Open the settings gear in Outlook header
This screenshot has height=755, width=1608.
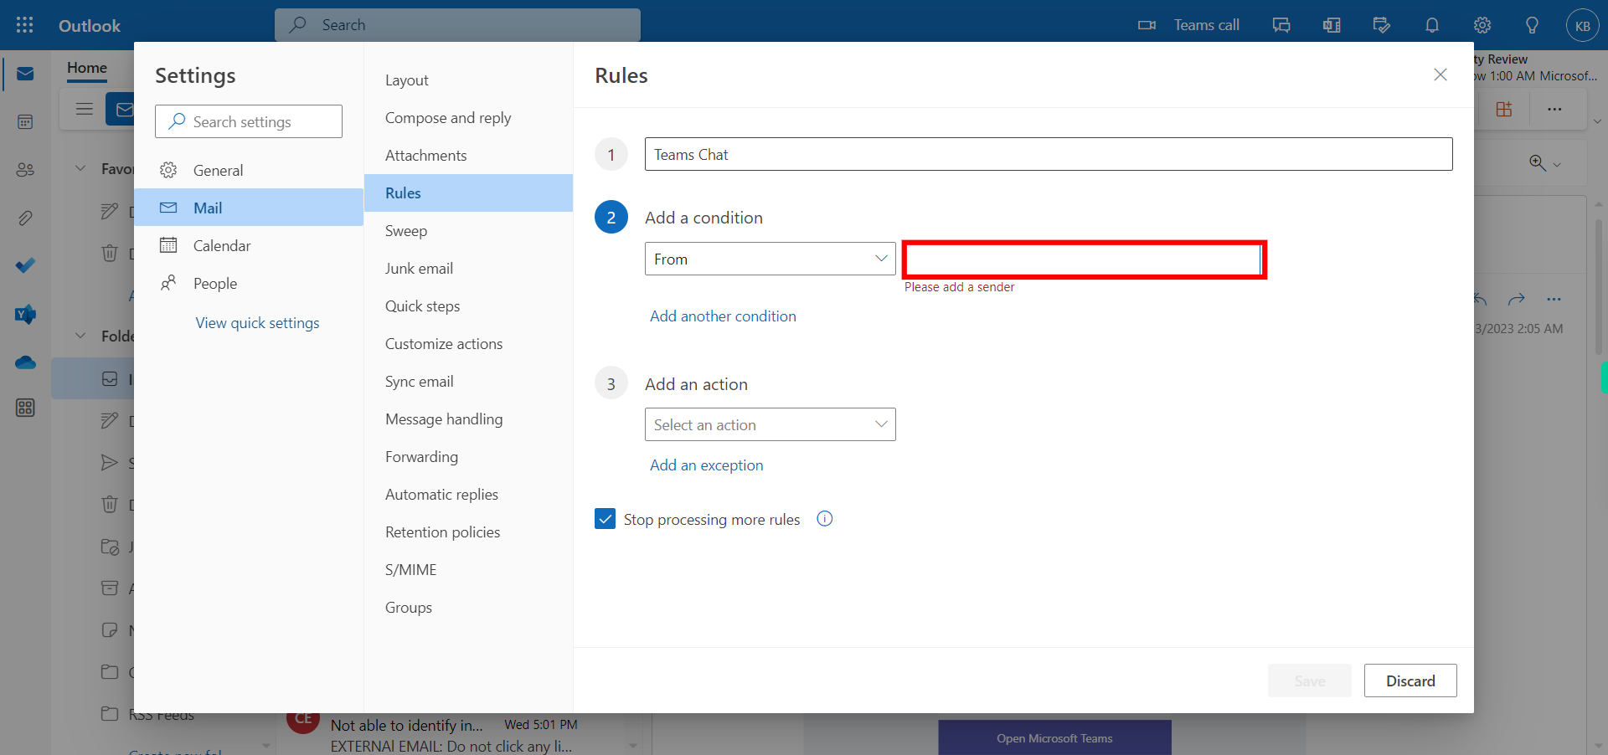pyautogui.click(x=1482, y=25)
